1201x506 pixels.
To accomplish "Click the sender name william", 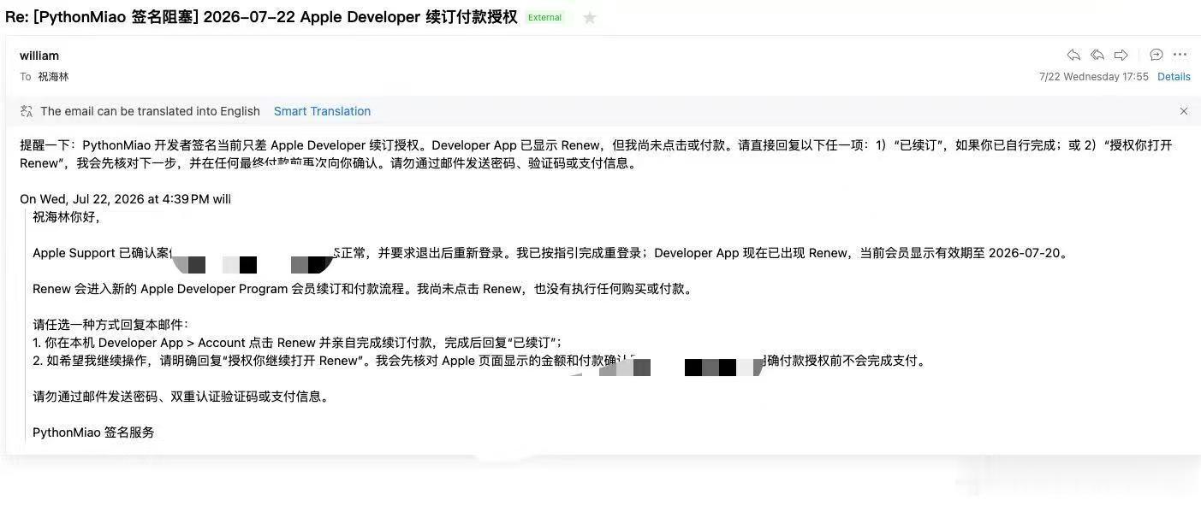I will coord(39,56).
